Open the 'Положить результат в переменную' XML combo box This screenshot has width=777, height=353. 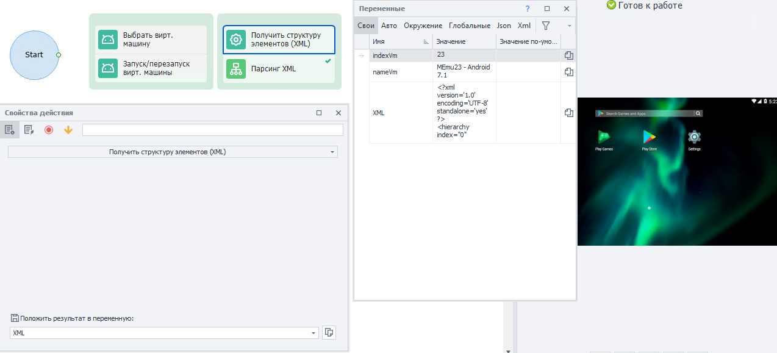(x=165, y=333)
